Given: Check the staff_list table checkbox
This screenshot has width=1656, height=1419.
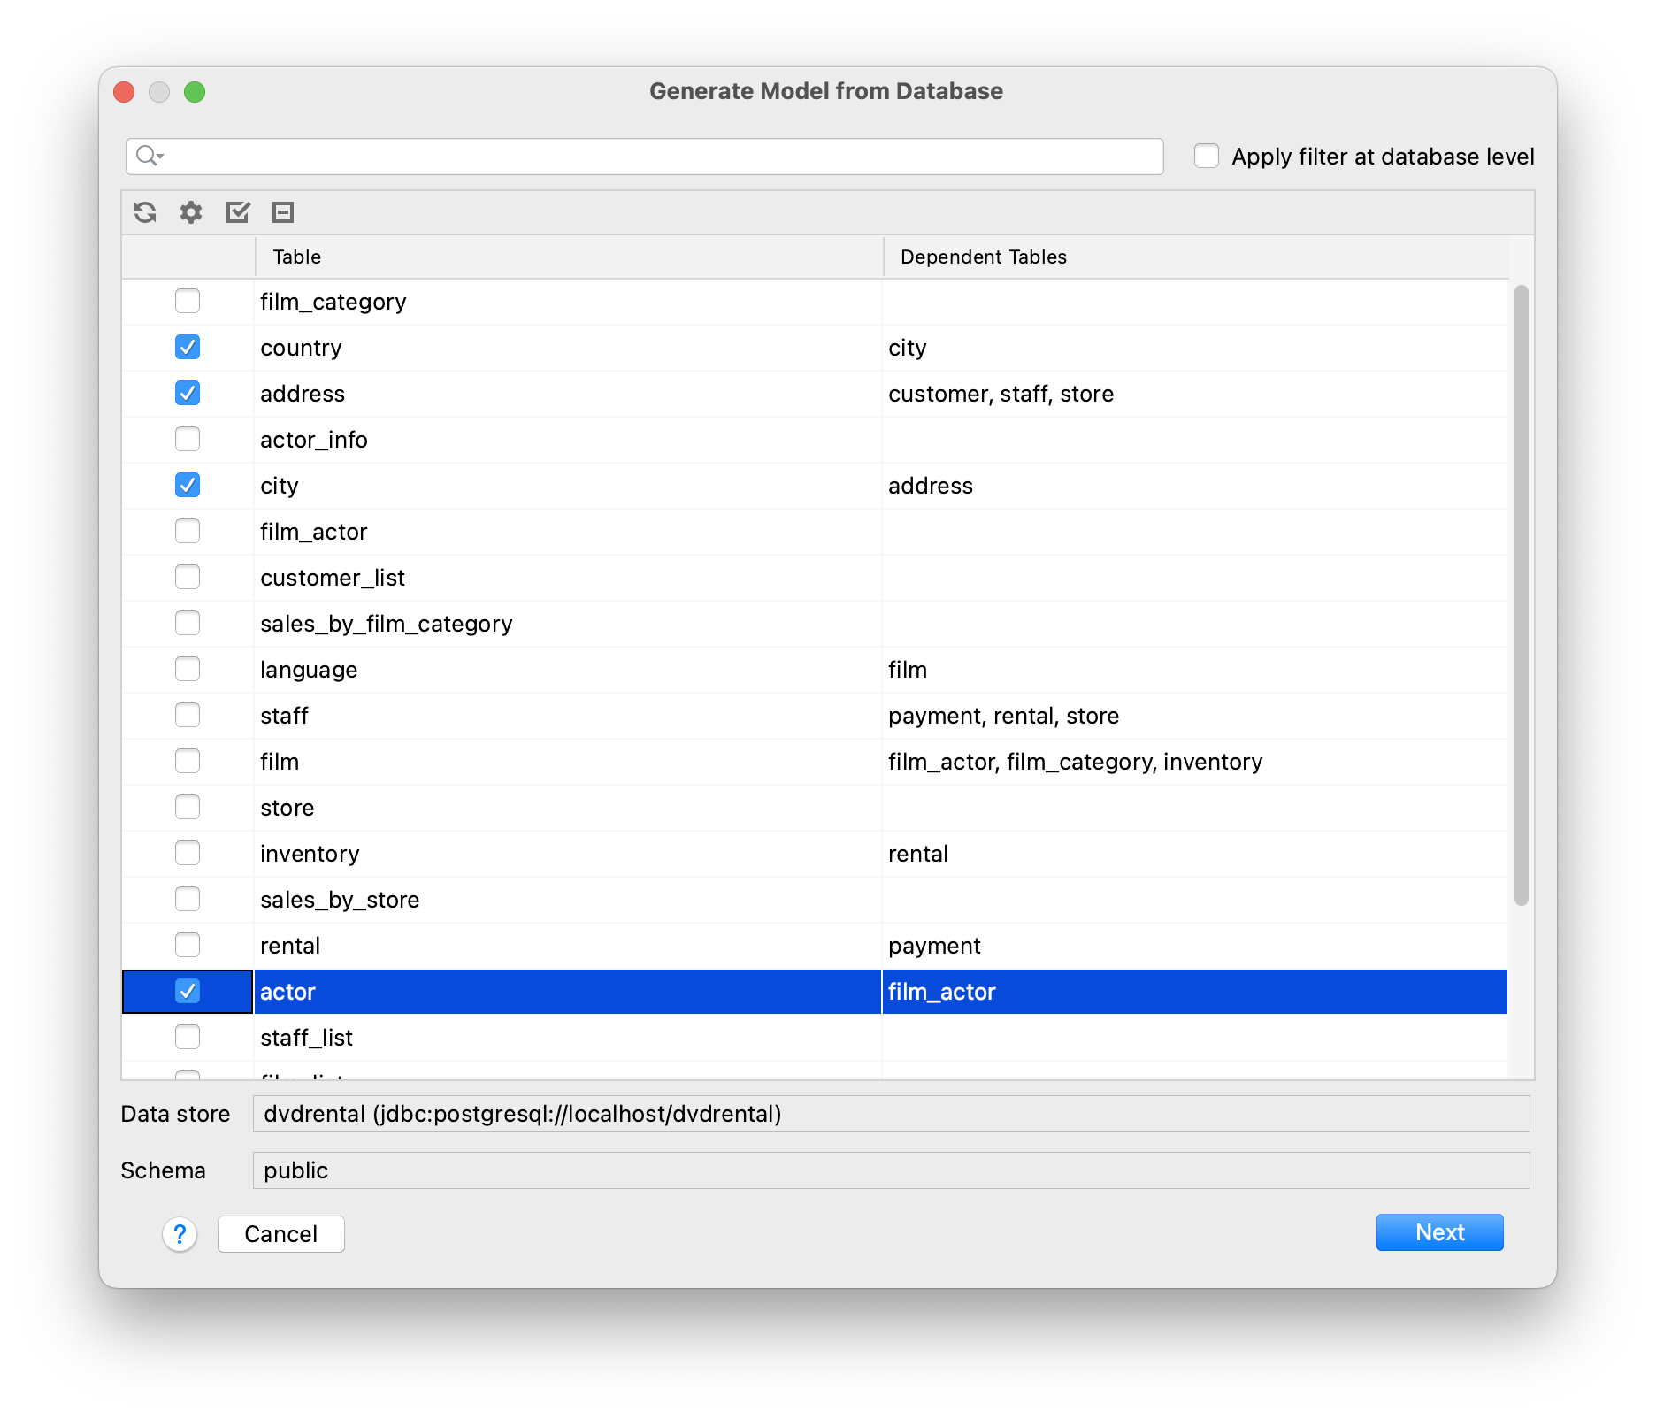Looking at the screenshot, I should 188,1038.
